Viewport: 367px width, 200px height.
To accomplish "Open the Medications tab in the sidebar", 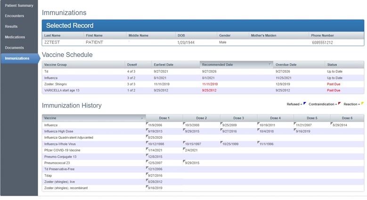I will click(15, 37).
